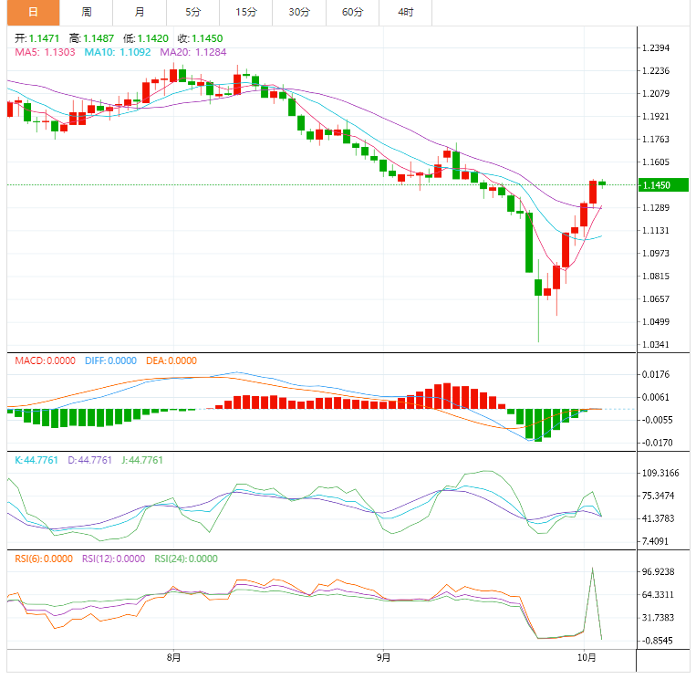696x679 pixels.
Task: Click the 1.0657 price axis label
Action: (x=656, y=298)
